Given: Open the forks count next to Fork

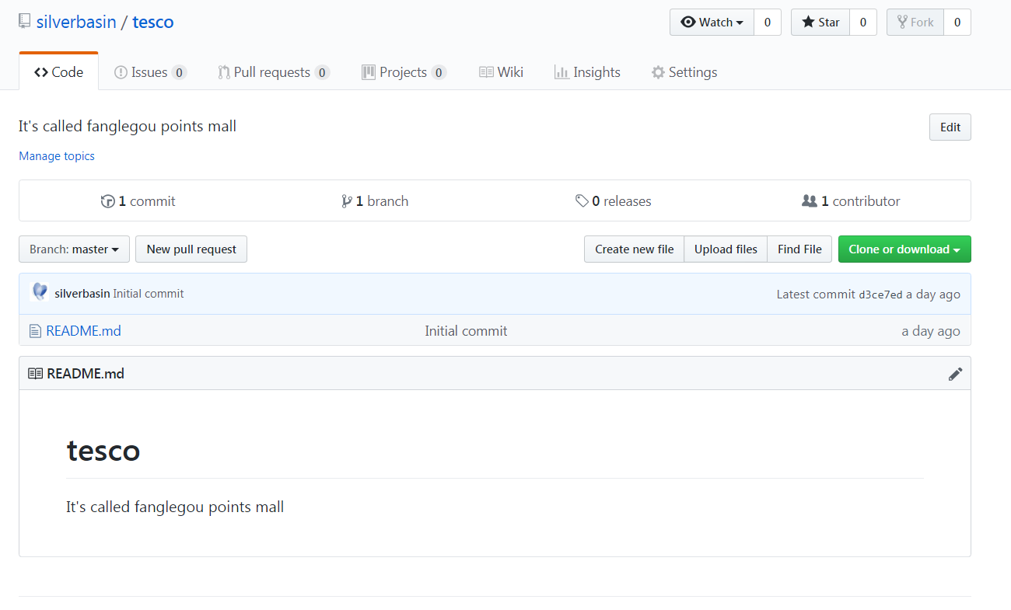Looking at the screenshot, I should [957, 23].
